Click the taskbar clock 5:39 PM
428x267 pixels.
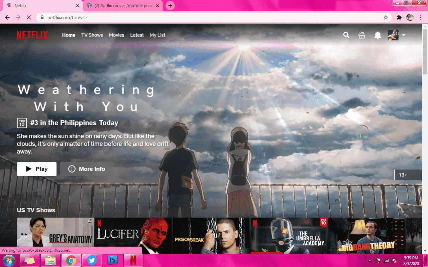coord(411,258)
